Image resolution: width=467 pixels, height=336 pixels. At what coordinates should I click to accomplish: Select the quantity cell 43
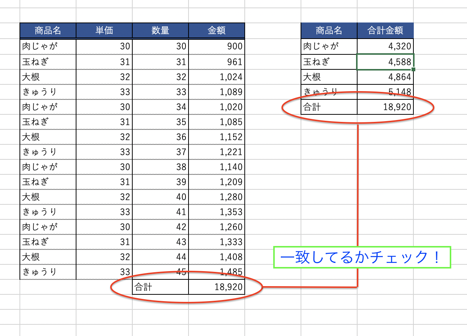[x=160, y=242]
